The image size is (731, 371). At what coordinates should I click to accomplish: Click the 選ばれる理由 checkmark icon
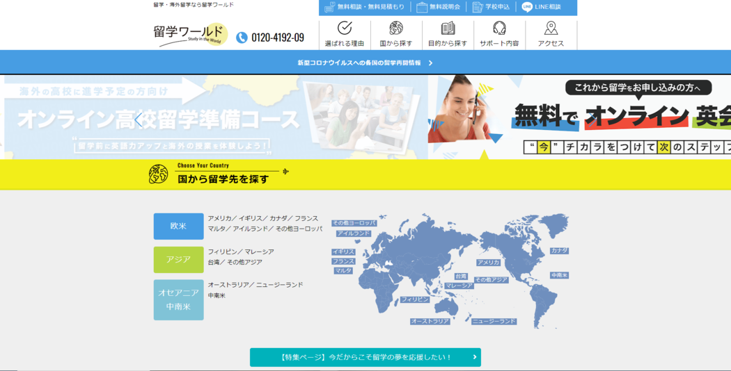345,28
